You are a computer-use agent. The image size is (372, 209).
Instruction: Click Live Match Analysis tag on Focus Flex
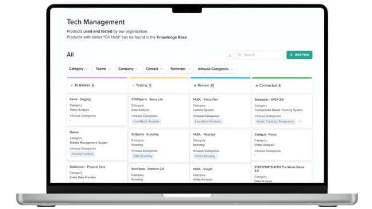208,121
